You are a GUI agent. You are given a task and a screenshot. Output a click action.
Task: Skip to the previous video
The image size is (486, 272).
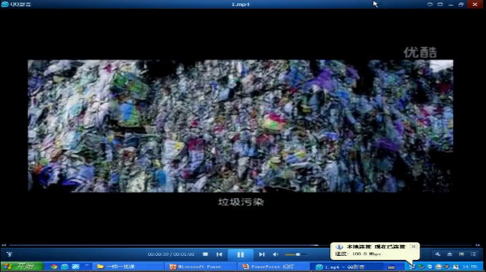coord(219,254)
